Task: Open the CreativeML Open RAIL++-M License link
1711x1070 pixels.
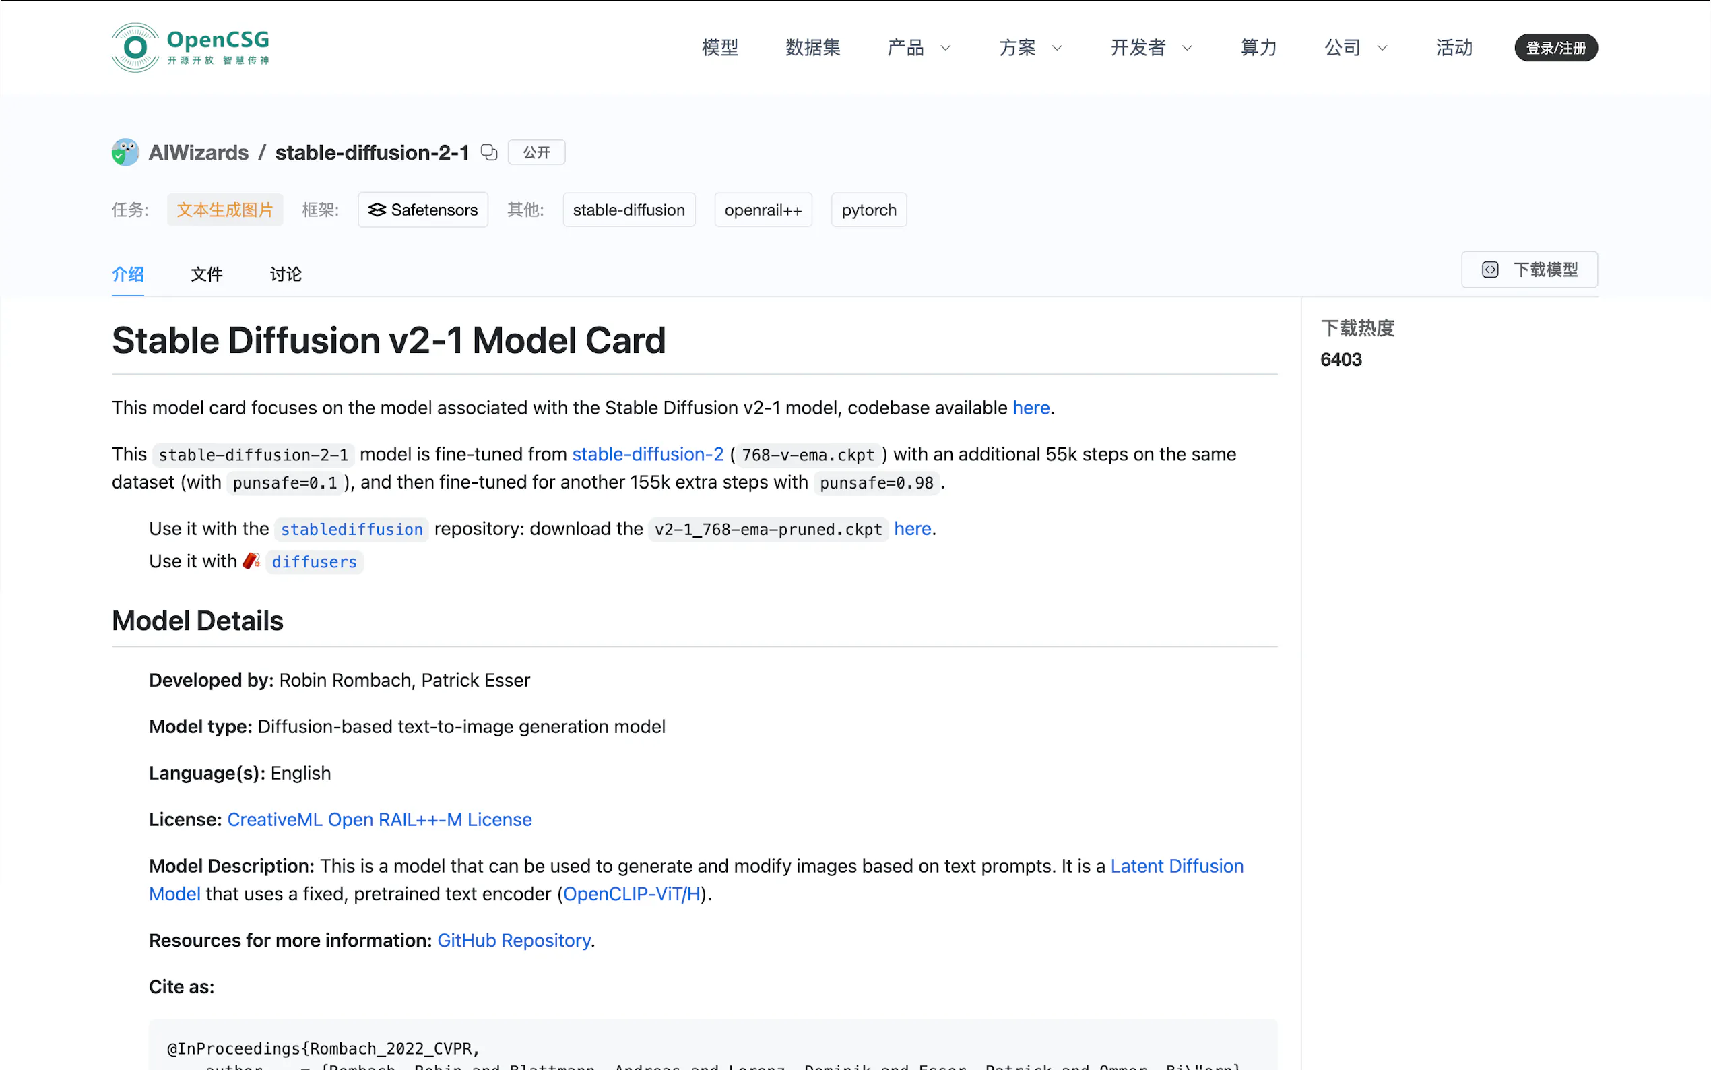Action: 379,819
